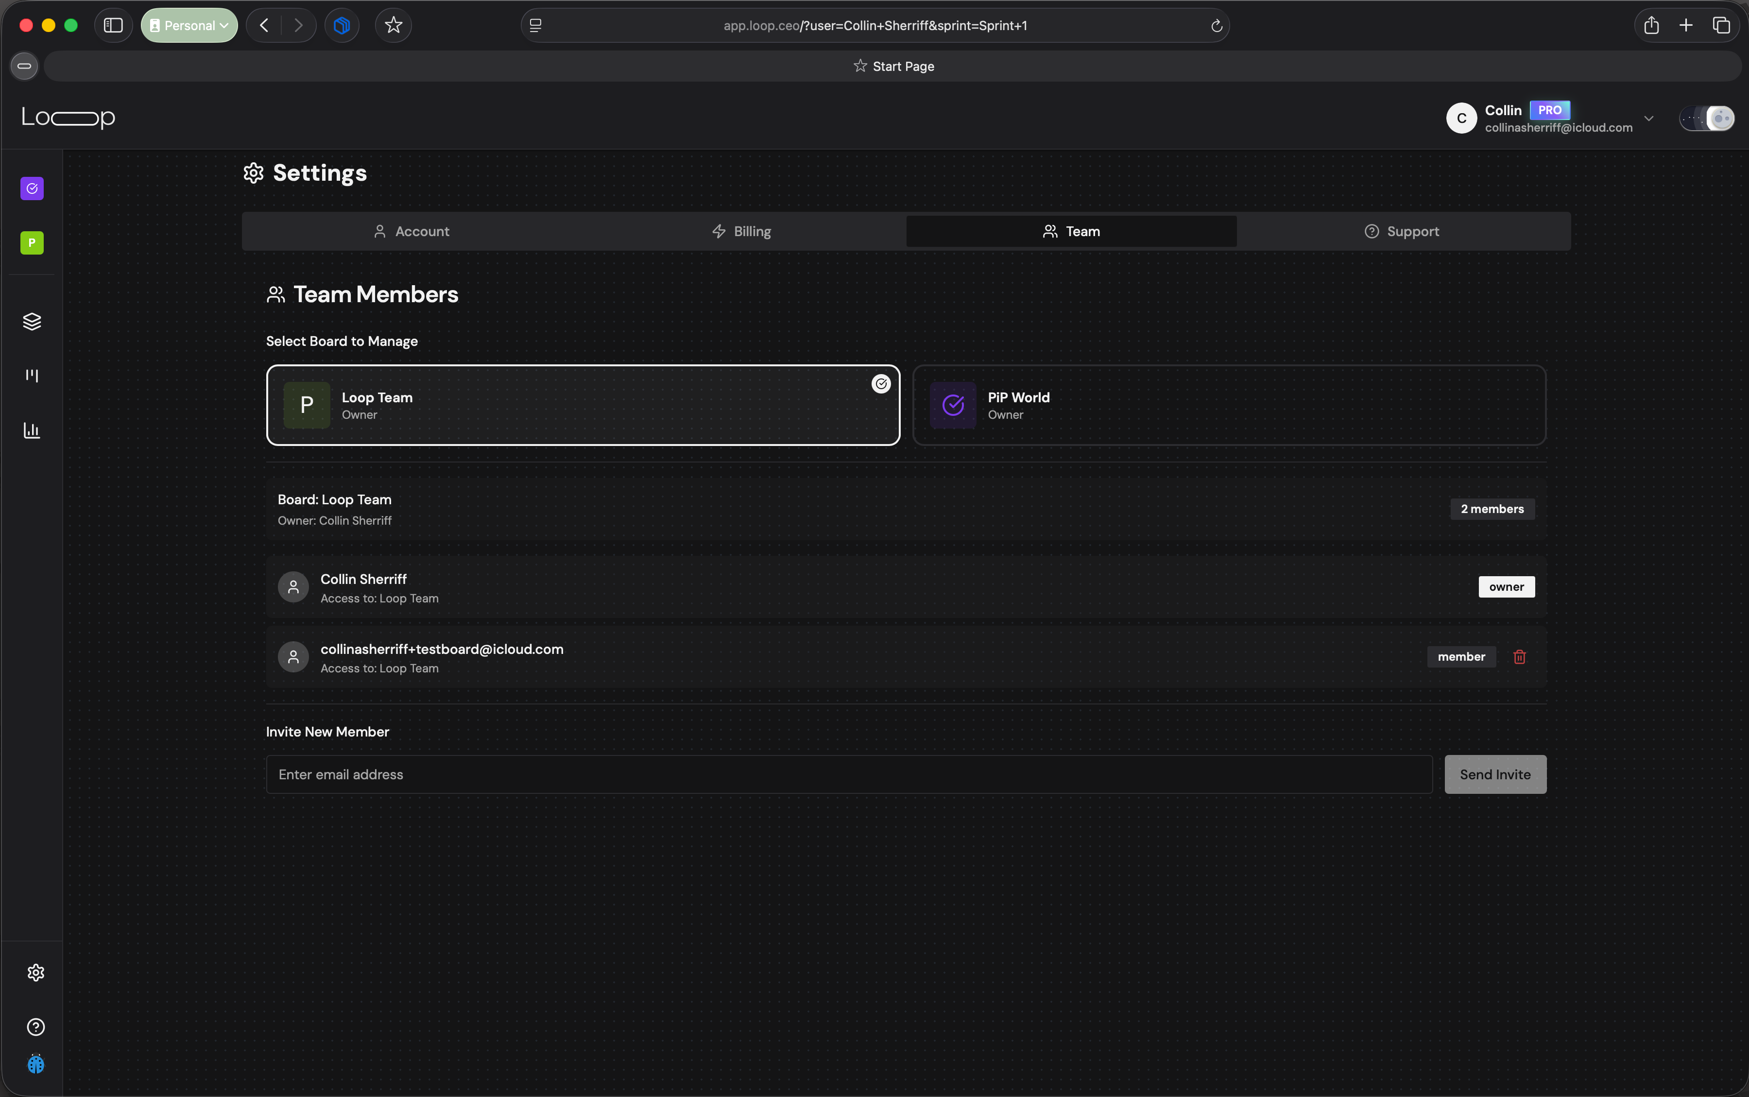The width and height of the screenshot is (1749, 1097).
Task: Click the Send Invite button
Action: 1494,774
